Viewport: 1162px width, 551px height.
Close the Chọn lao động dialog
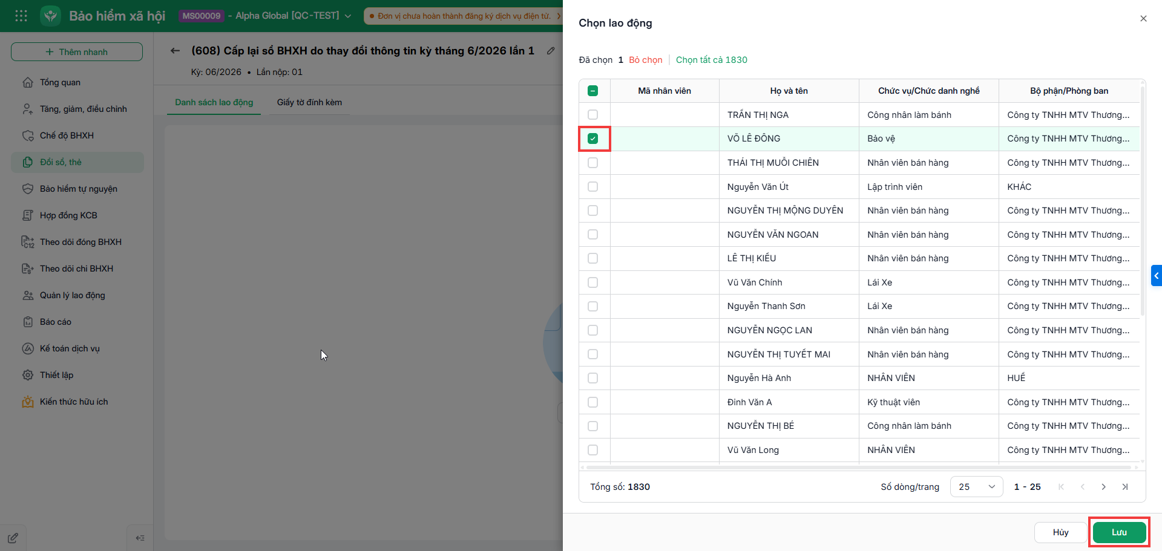coord(1143,19)
